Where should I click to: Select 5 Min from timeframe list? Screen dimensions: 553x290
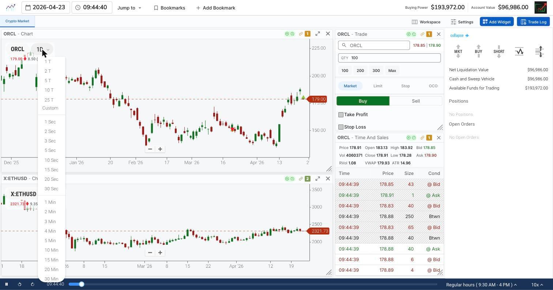tap(50, 241)
